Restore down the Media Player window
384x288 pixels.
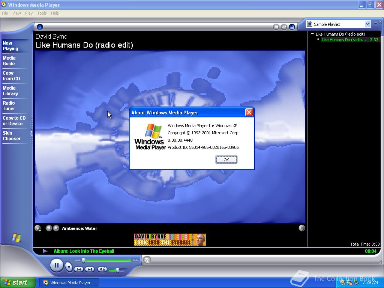coord(370,4)
